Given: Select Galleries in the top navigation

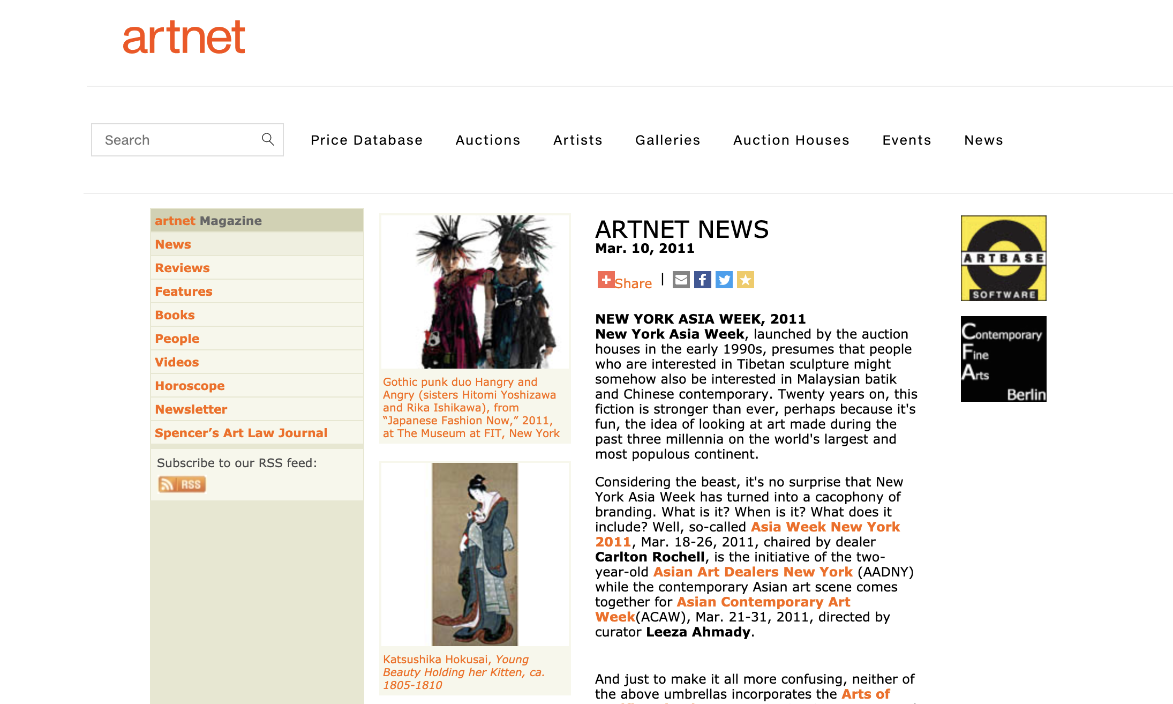Looking at the screenshot, I should click(x=667, y=140).
